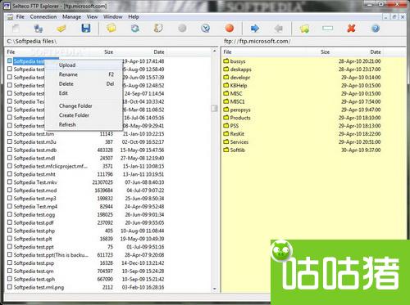The height and width of the screenshot is (305, 410).
Task: Click the gray left arrow download icon
Action: click(279, 29)
